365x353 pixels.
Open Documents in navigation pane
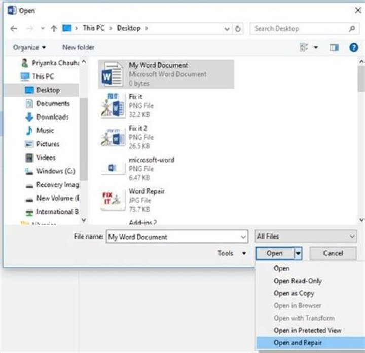(x=48, y=103)
